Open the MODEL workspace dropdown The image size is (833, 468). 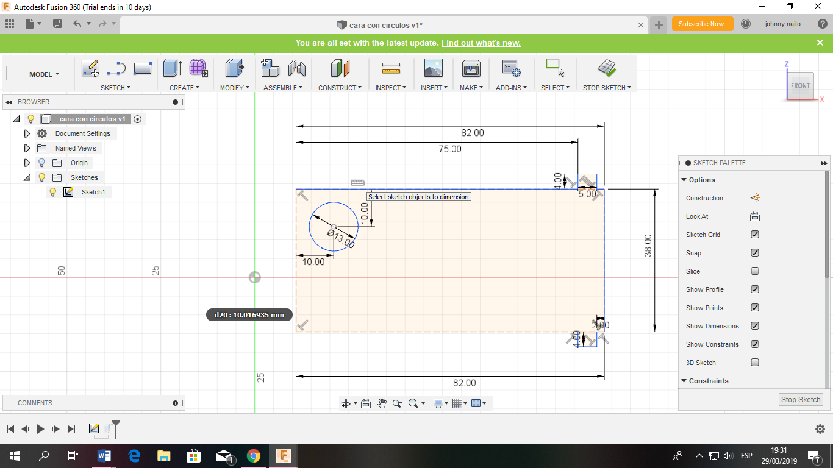click(45, 74)
